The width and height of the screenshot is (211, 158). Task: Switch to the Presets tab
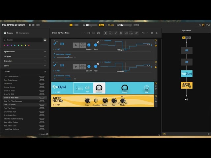(8, 33)
